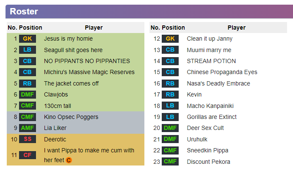Select Gorillas are Extinct player name
Viewport: 293px width, 171px height.
(212, 117)
